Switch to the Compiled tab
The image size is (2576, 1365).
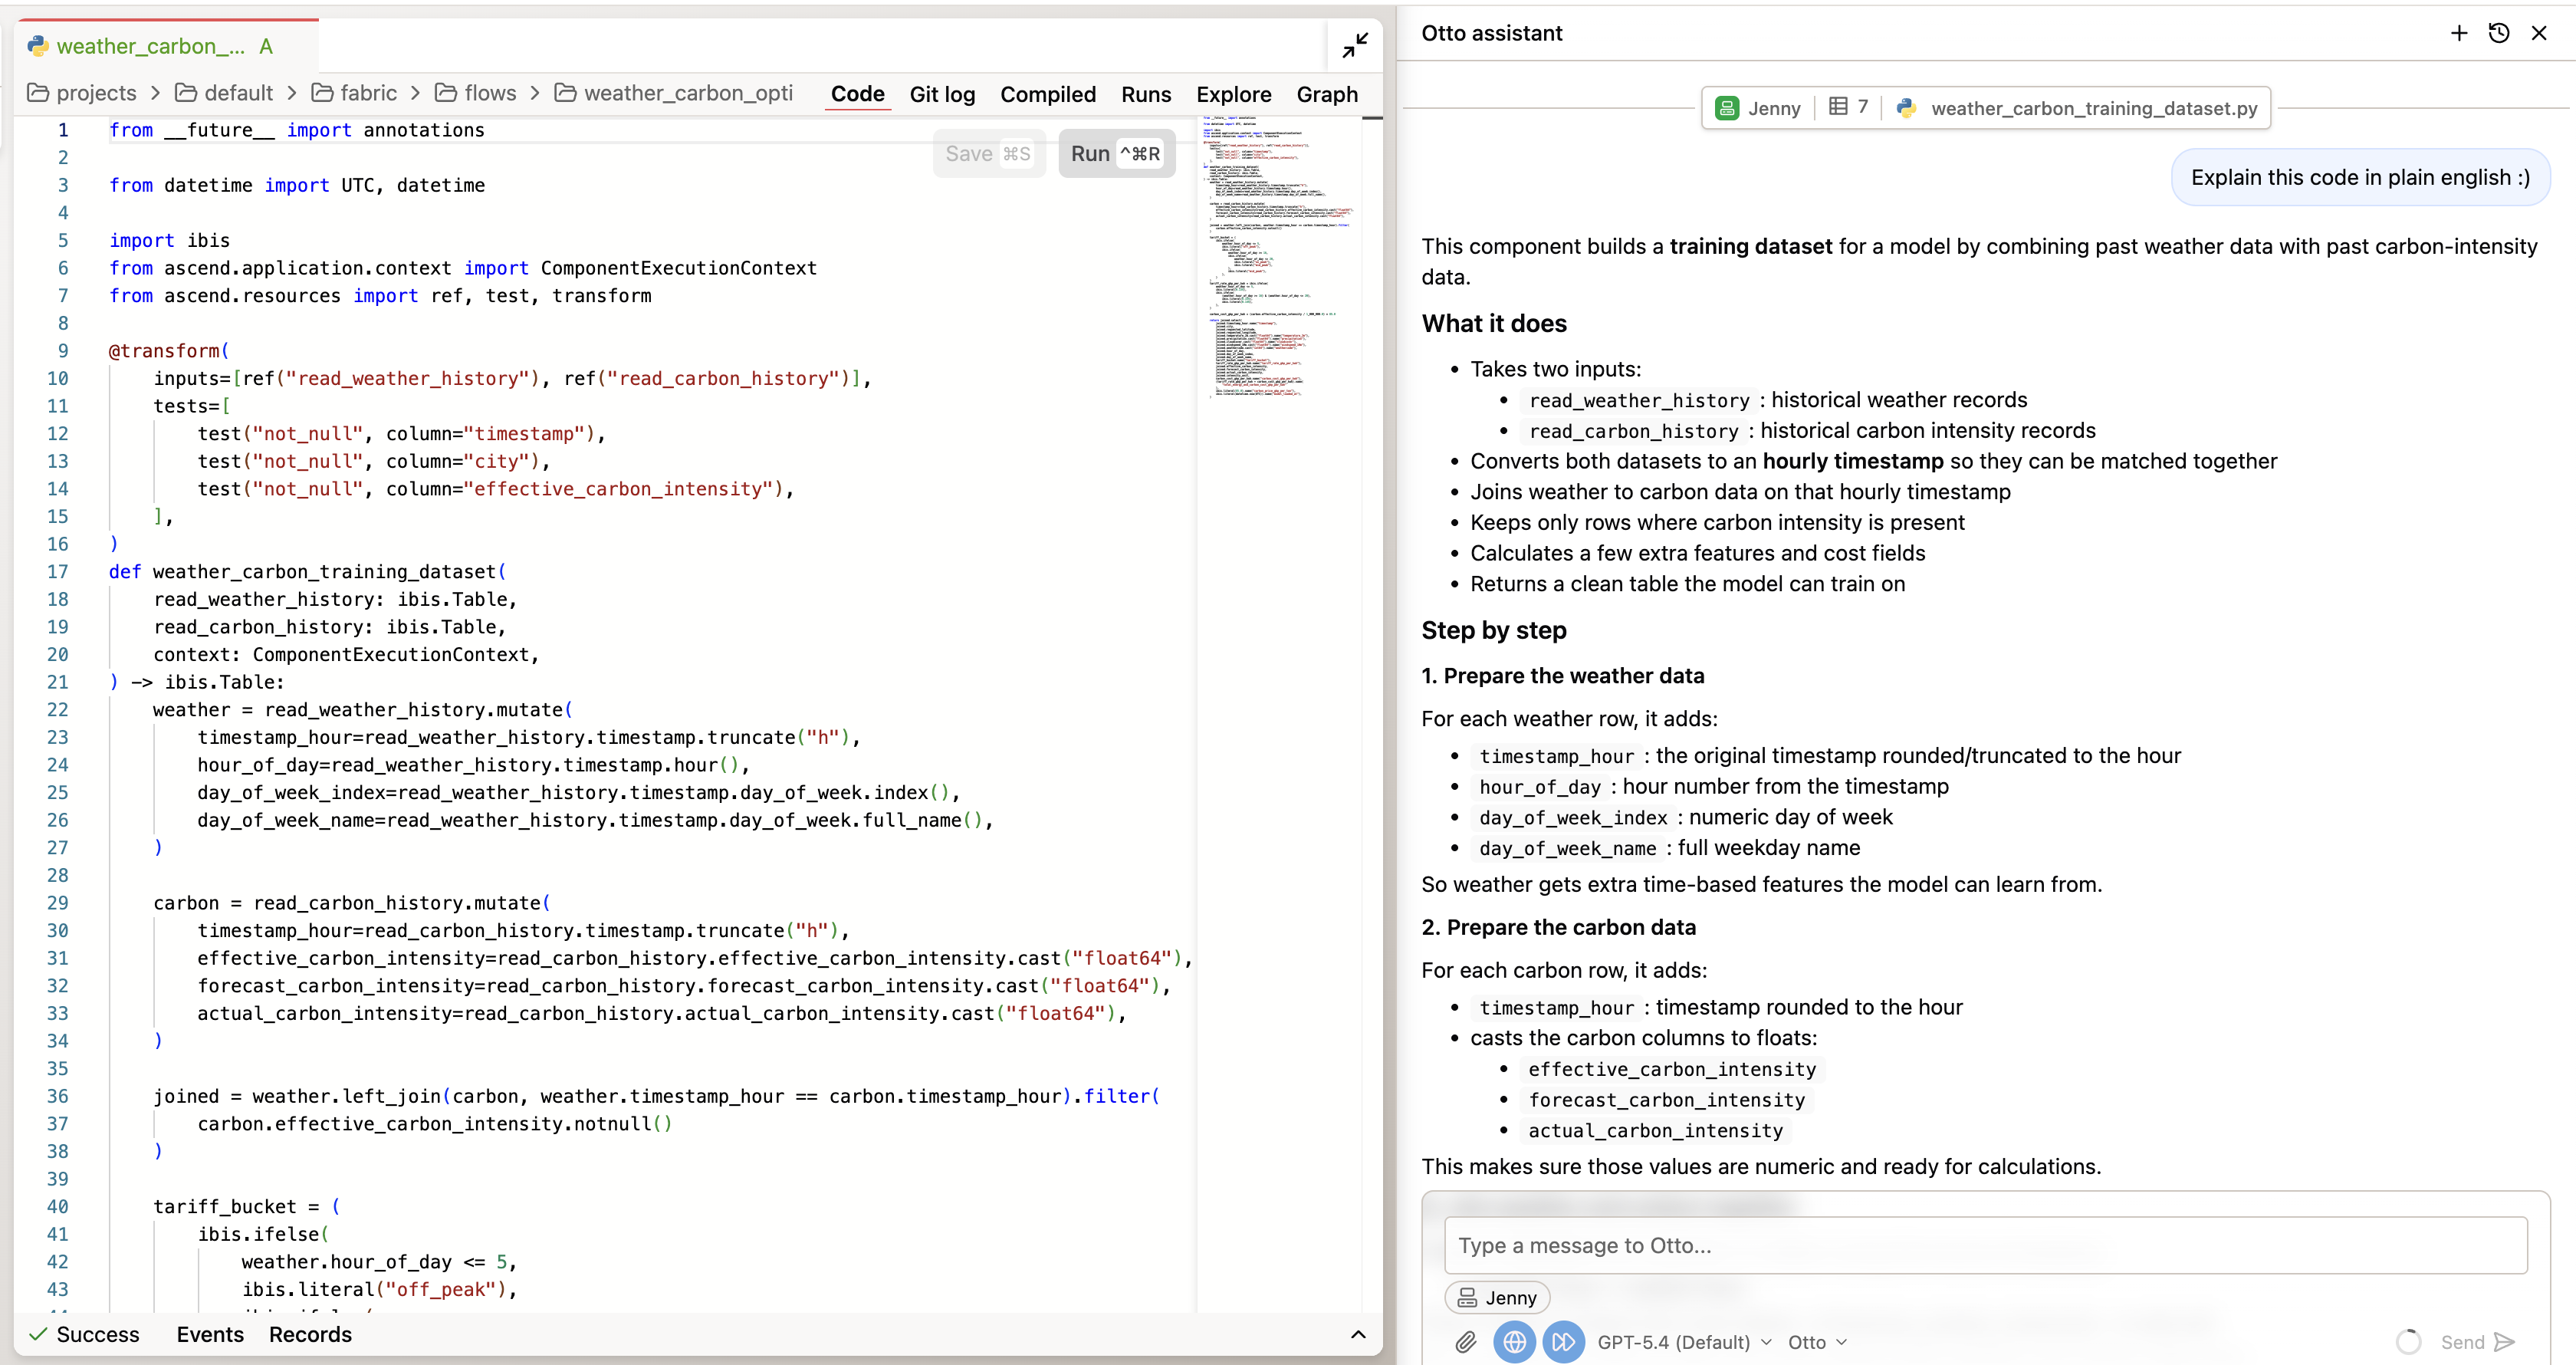point(1048,94)
